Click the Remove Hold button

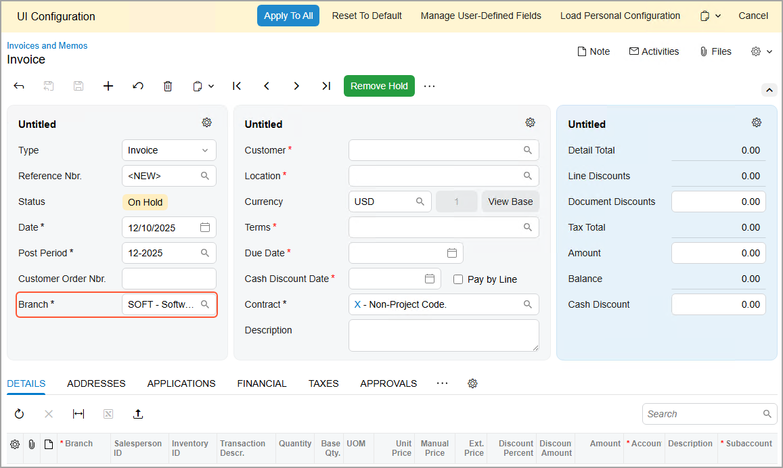point(379,86)
